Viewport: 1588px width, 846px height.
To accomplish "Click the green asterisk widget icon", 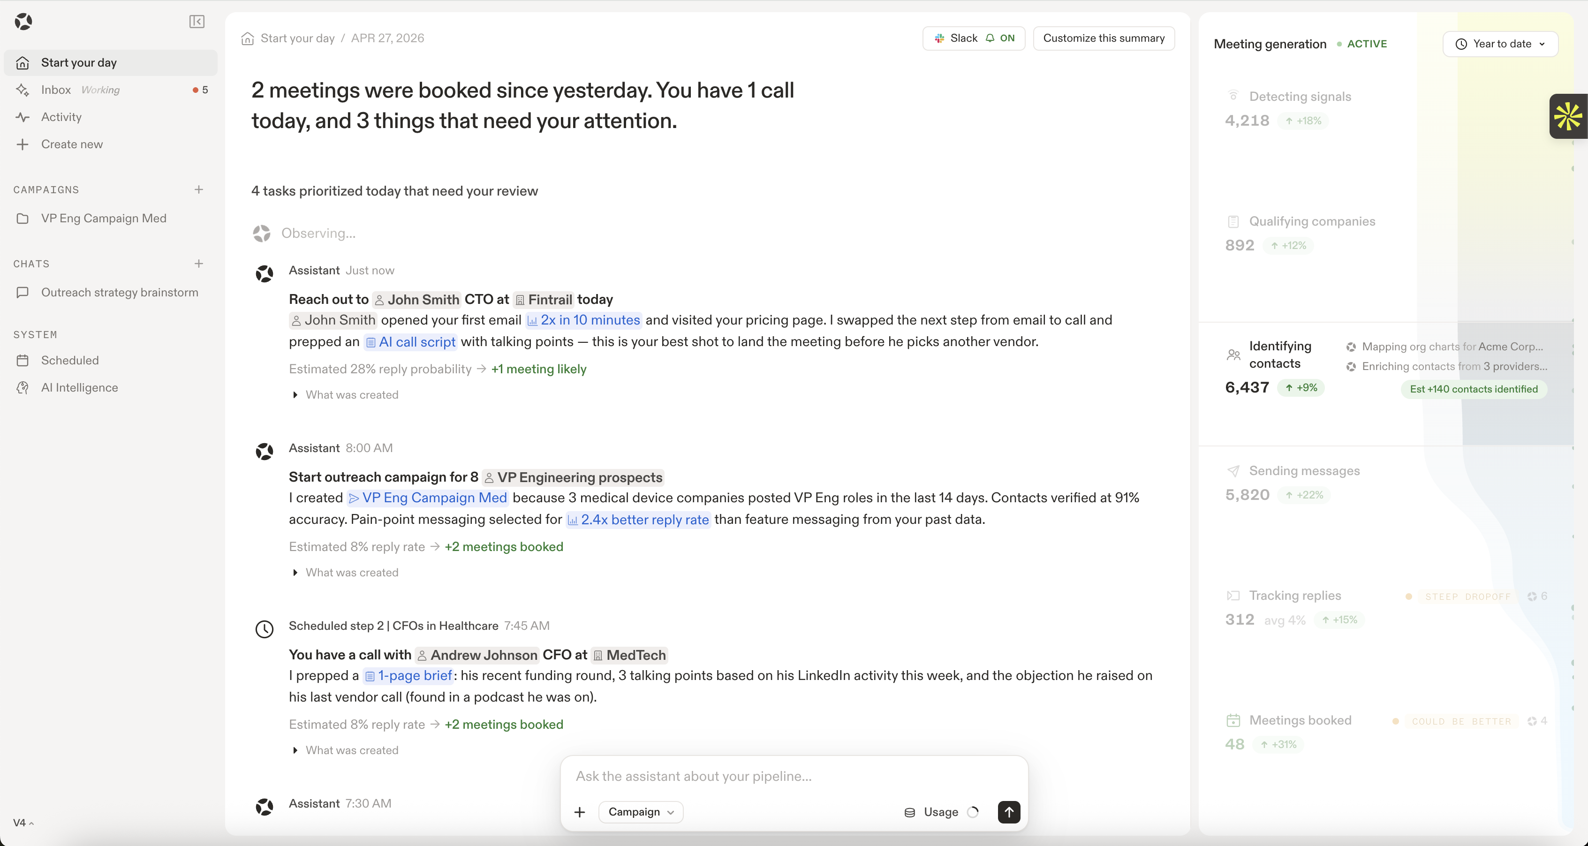I will point(1568,117).
